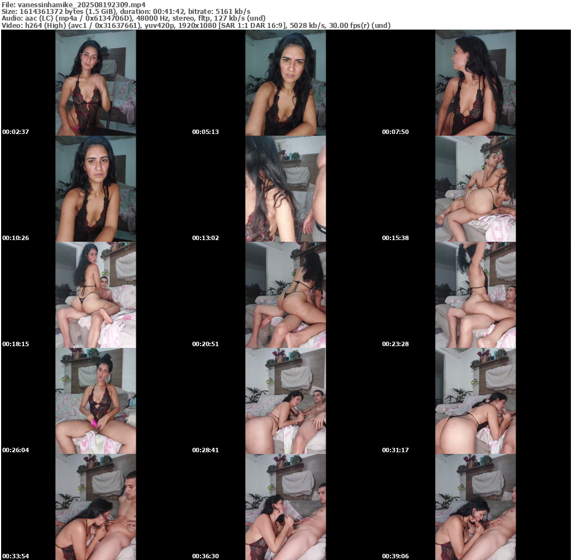Open the frame thumbnail at 00:33:54
This screenshot has height=560, width=572.
96,507
